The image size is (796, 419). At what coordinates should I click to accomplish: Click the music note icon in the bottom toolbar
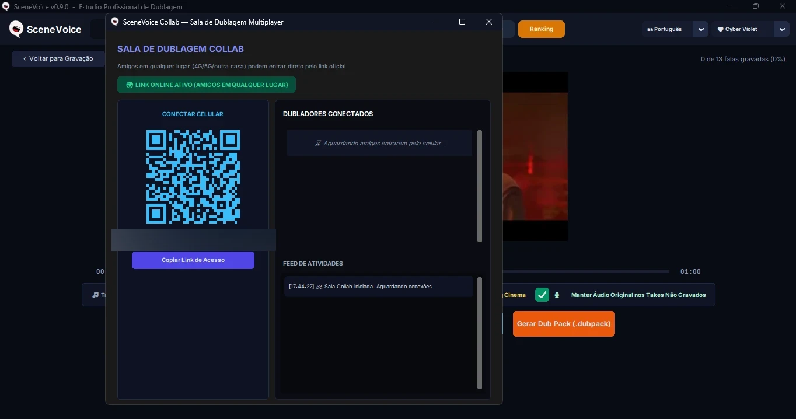95,295
